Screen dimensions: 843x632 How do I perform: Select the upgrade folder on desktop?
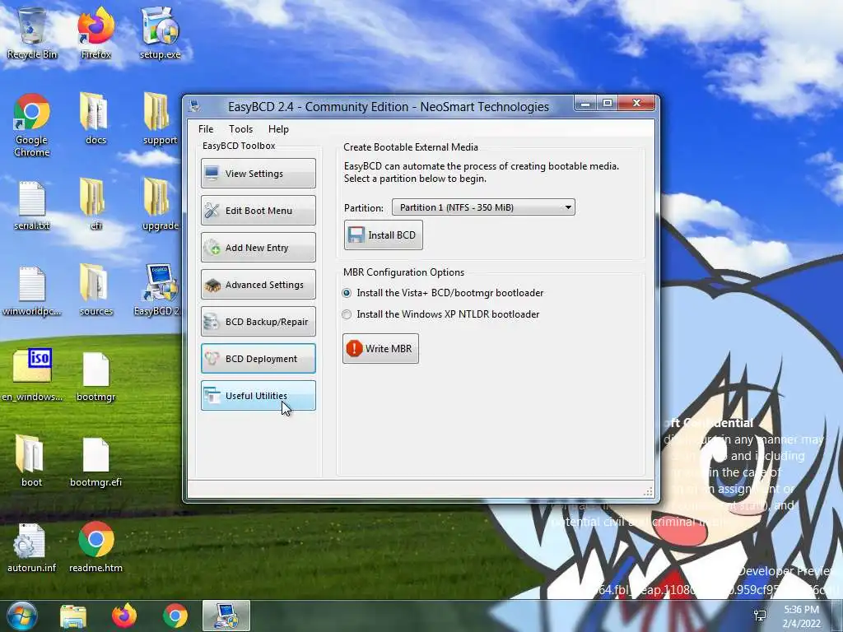(x=160, y=205)
